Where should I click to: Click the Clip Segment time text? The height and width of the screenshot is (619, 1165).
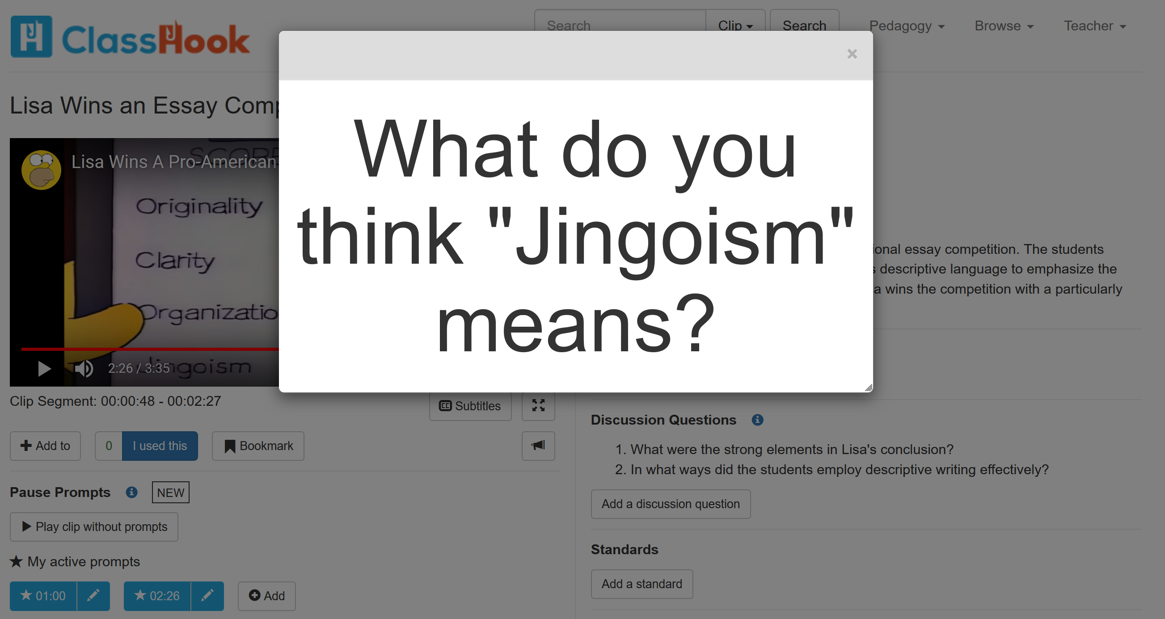tap(115, 400)
